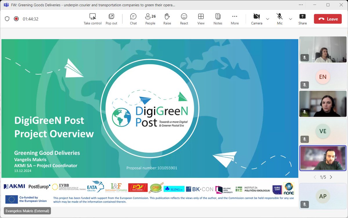Select the VE participant tile
Viewport: 348px width, 218px height.
coord(323,131)
